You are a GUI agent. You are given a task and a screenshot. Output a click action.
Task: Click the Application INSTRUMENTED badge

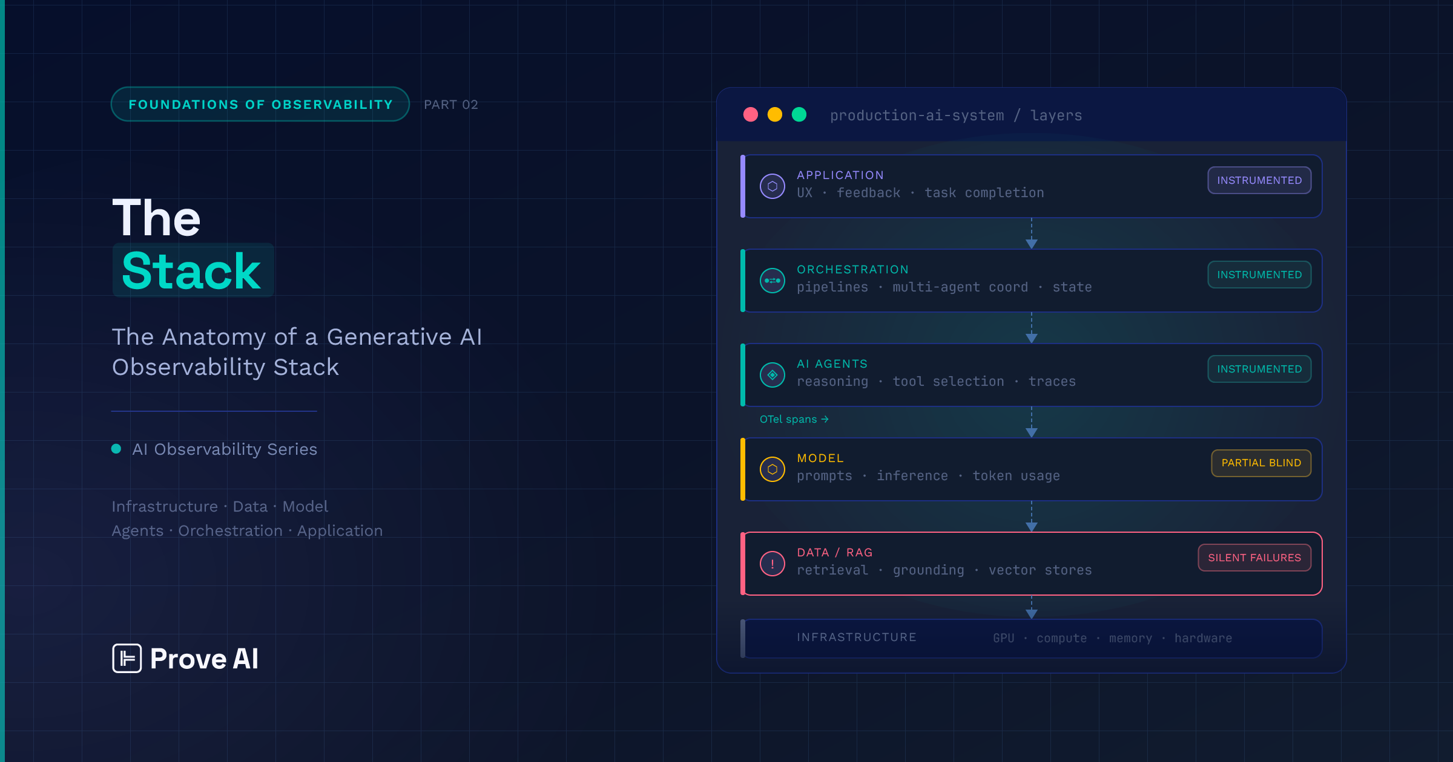point(1259,180)
